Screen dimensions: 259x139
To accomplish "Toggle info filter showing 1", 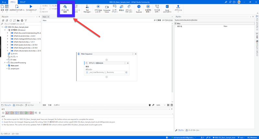I will click(x=17, y=113).
